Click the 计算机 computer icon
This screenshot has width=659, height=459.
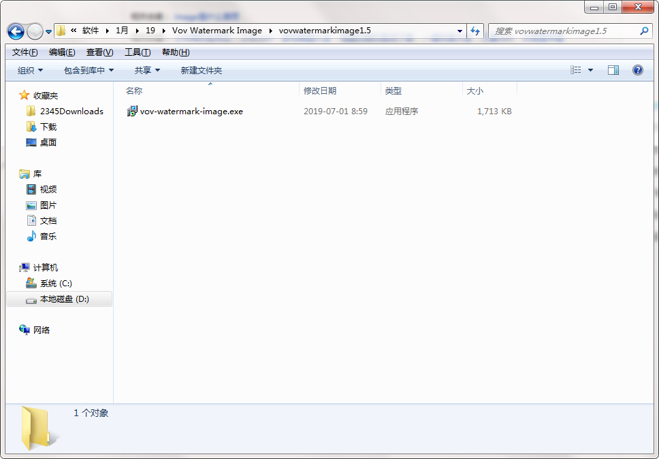25,267
